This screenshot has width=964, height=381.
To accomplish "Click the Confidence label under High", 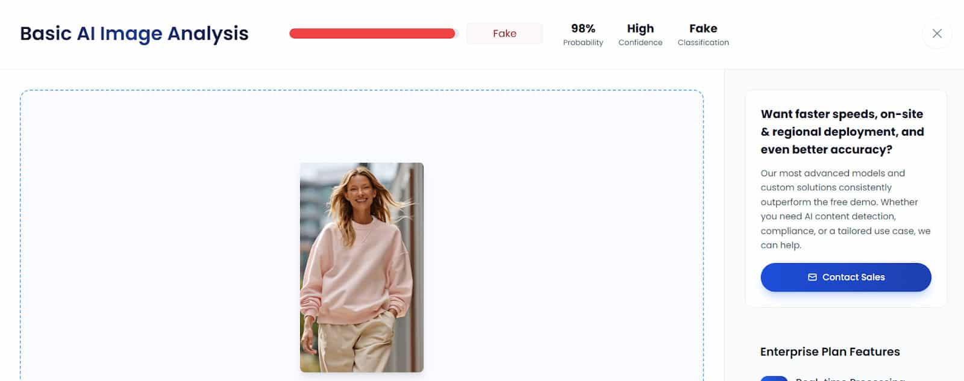I will coord(640,43).
